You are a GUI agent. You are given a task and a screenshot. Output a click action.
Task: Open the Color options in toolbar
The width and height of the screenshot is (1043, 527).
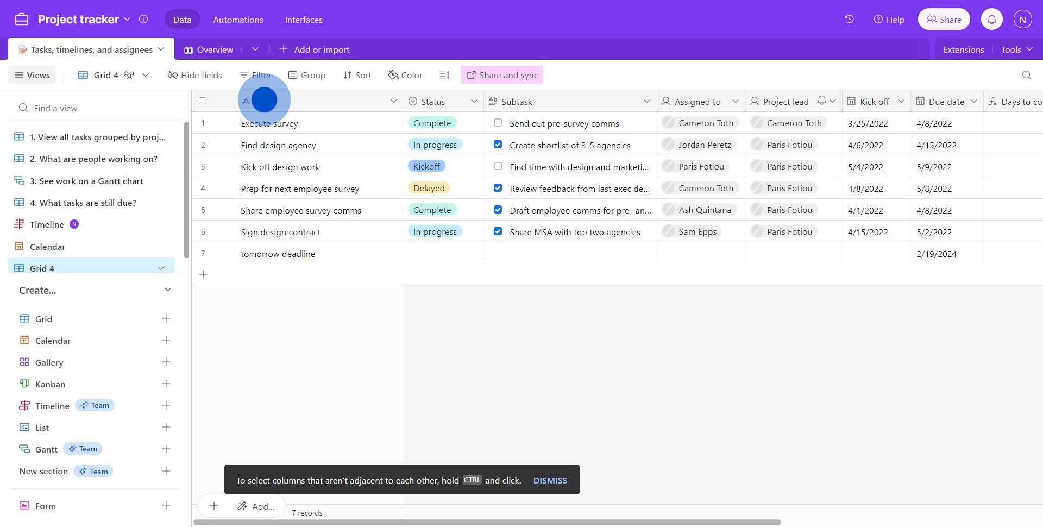tap(405, 75)
